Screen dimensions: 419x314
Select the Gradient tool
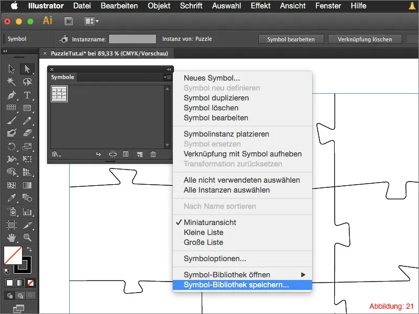pyautogui.click(x=27, y=185)
